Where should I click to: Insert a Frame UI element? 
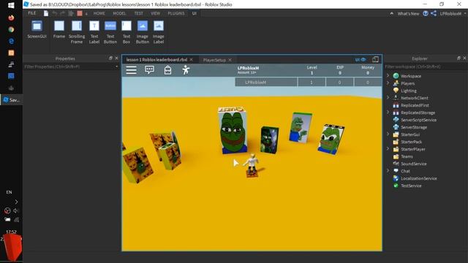pos(59,29)
